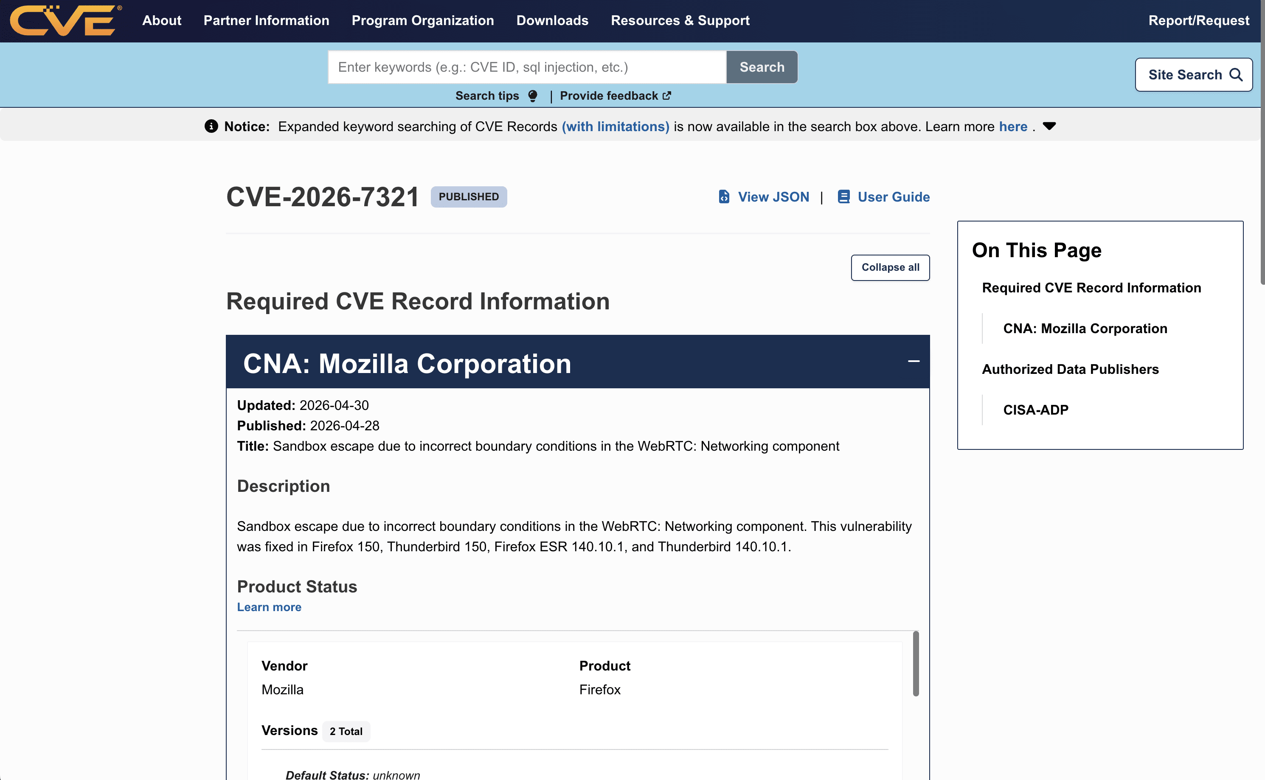Follow the (with limitations) link
The width and height of the screenshot is (1265, 780).
point(615,126)
